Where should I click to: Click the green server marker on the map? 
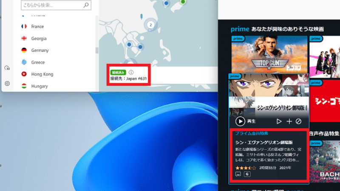pyautogui.click(x=183, y=2)
